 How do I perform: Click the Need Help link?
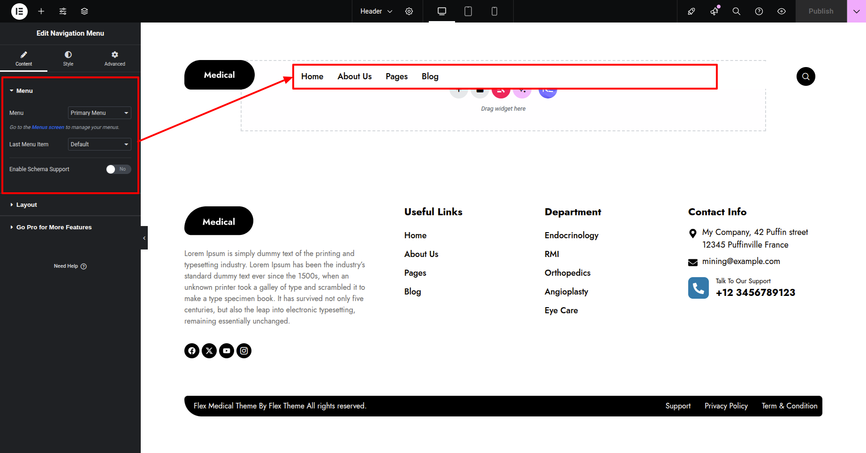(70, 266)
